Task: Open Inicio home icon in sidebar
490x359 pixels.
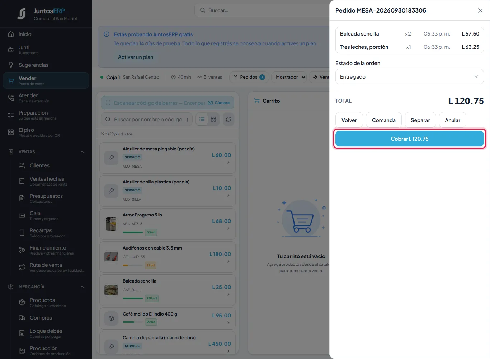Action: coord(11,34)
